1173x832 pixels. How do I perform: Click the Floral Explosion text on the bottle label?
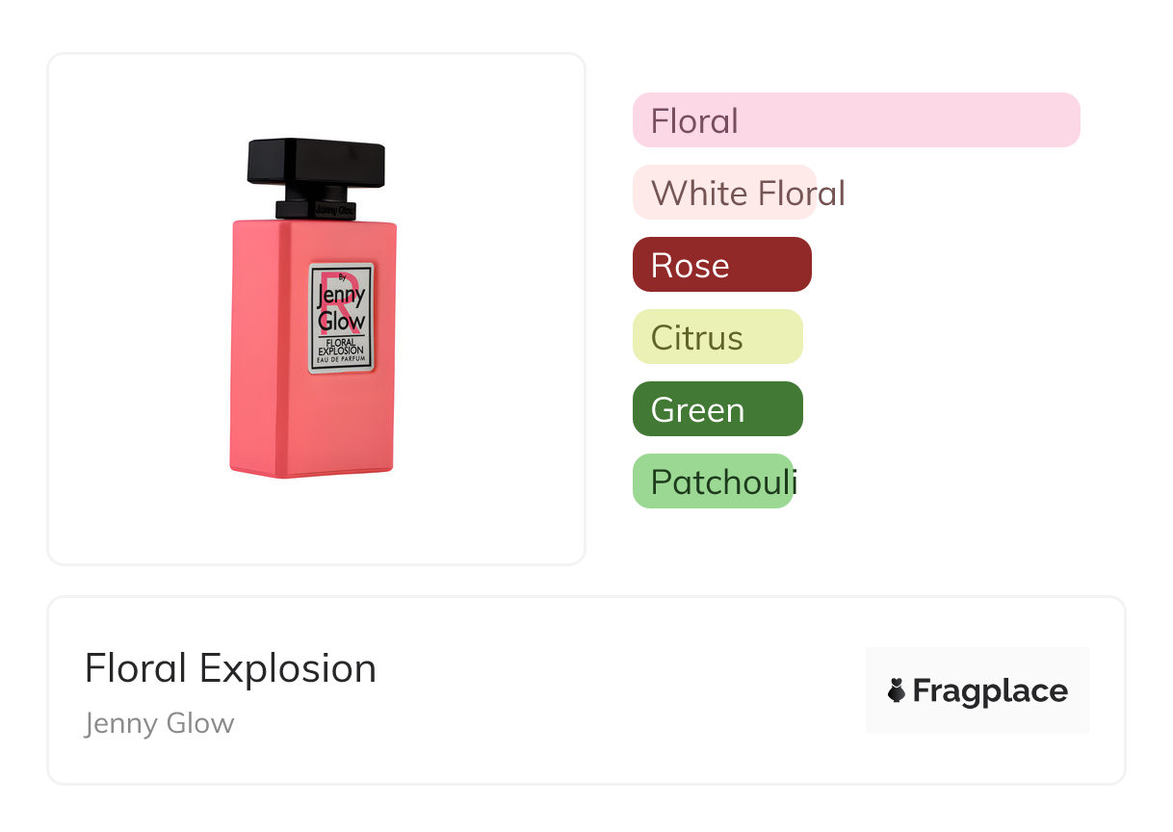[341, 346]
